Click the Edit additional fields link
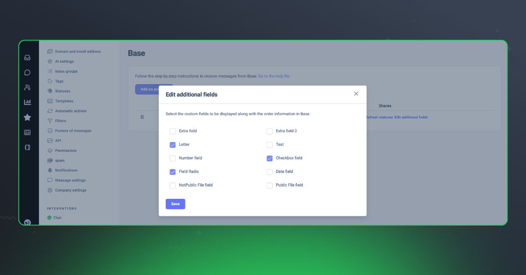Image resolution: width=526 pixels, height=275 pixels. tap(411, 117)
